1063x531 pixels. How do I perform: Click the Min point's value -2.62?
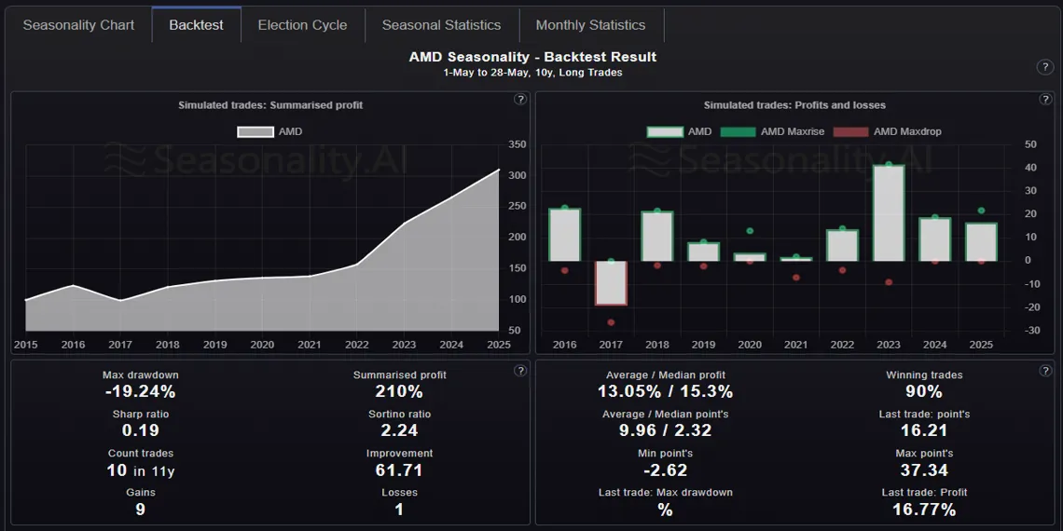665,470
